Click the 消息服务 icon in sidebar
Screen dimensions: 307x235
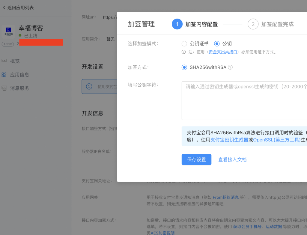(4, 88)
